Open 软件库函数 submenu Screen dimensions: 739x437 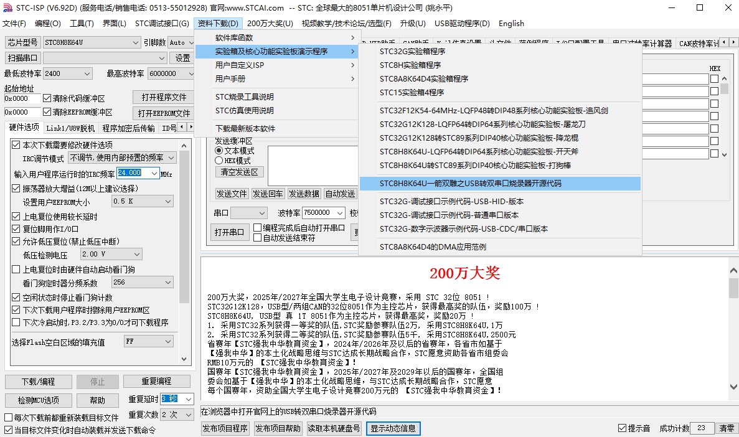277,38
